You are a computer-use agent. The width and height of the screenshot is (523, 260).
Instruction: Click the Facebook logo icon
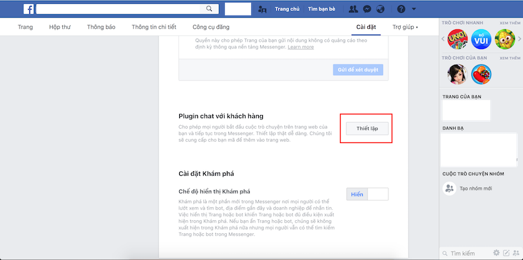[x=28, y=9]
